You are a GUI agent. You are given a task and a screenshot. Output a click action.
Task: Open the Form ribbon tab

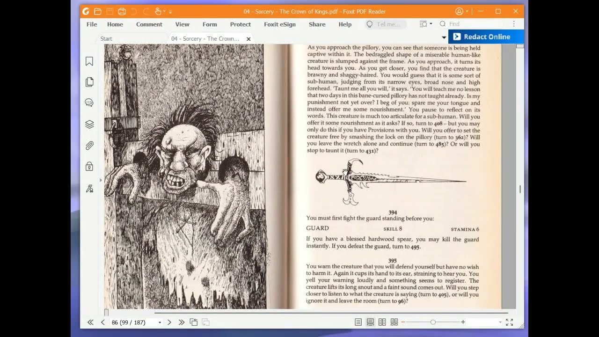tap(210, 24)
